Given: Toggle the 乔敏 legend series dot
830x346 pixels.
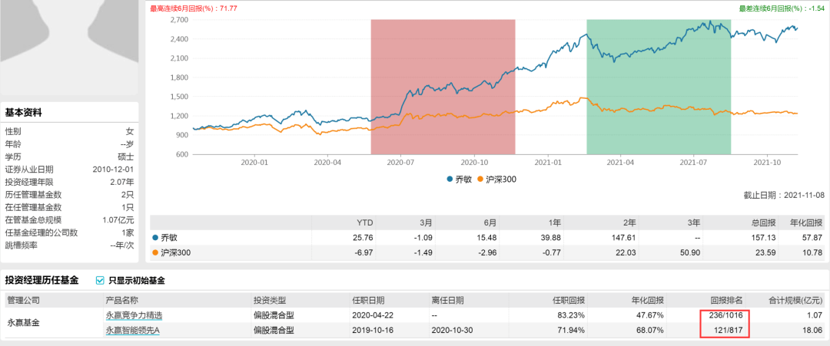Looking at the screenshot, I should [x=450, y=179].
